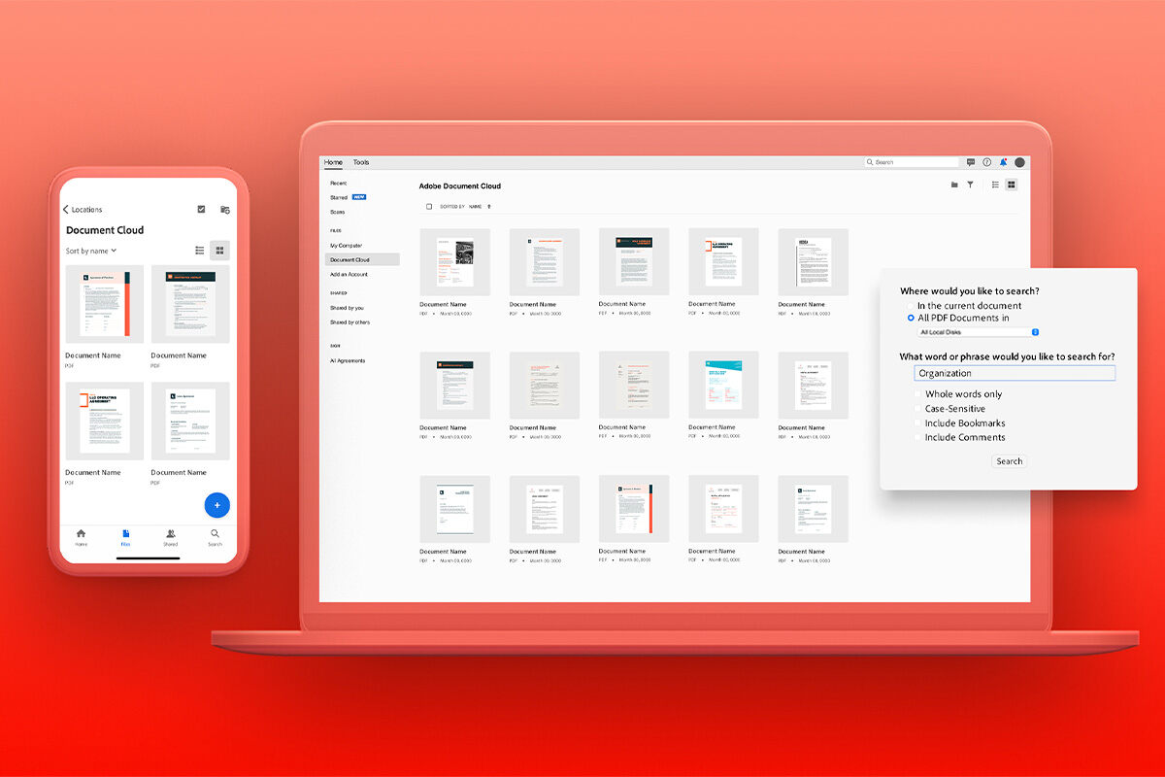
Task: Switch laptop file view to list view
Action: pos(995,185)
